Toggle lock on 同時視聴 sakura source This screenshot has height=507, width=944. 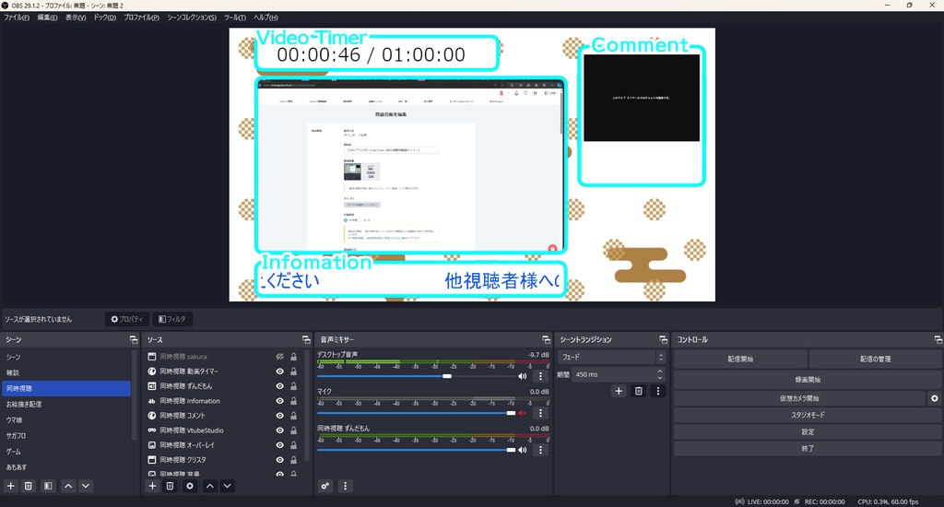click(x=293, y=357)
